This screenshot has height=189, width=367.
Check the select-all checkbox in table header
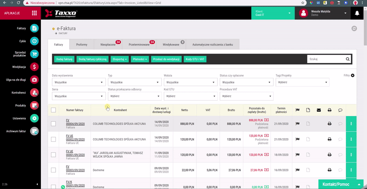(x=53, y=110)
